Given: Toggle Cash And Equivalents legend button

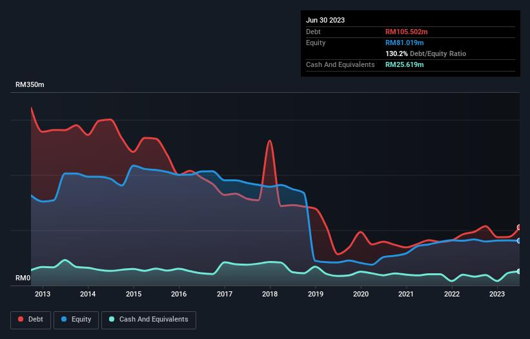Looking at the screenshot, I should pos(148,320).
